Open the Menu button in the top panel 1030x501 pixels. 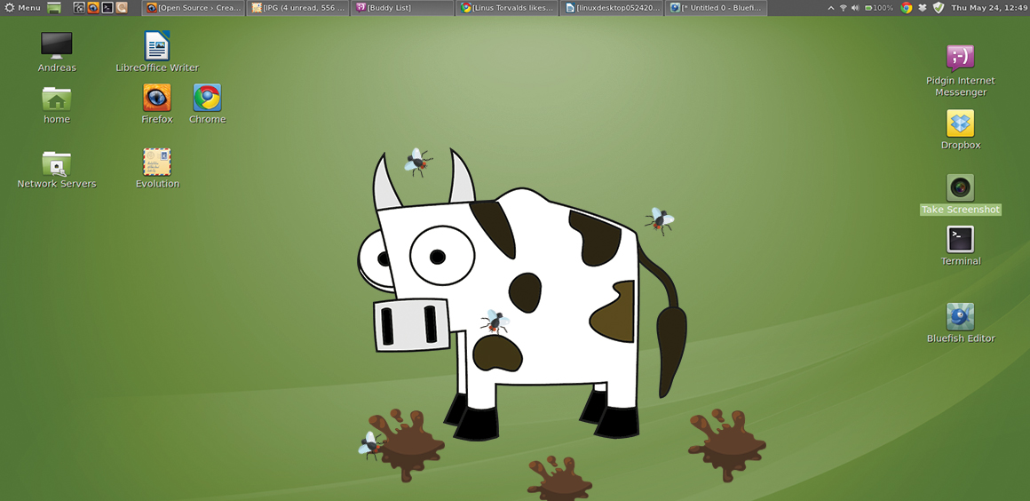(22, 8)
